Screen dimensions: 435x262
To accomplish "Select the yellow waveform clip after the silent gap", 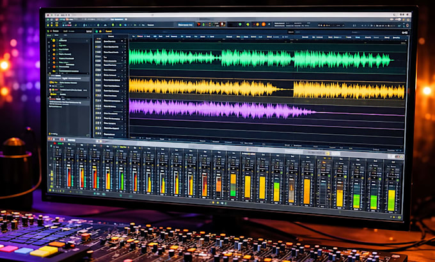I will (x=349, y=90).
